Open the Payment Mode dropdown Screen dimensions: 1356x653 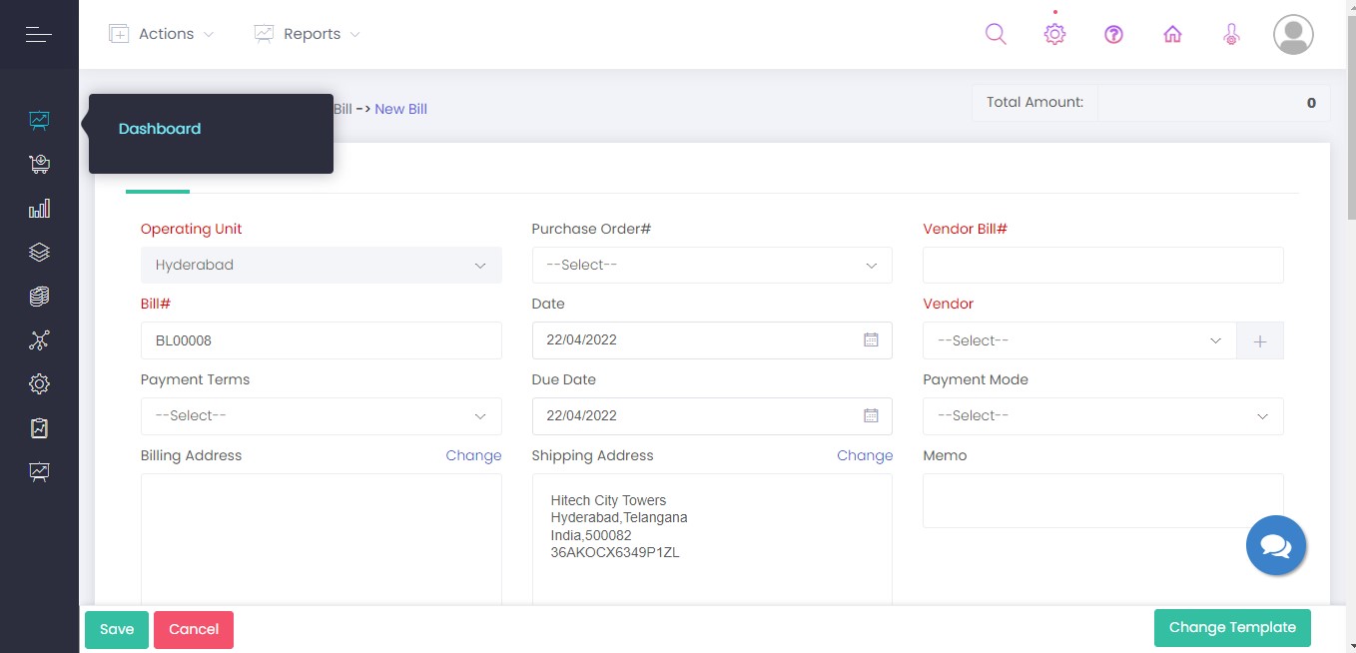[x=1102, y=415]
